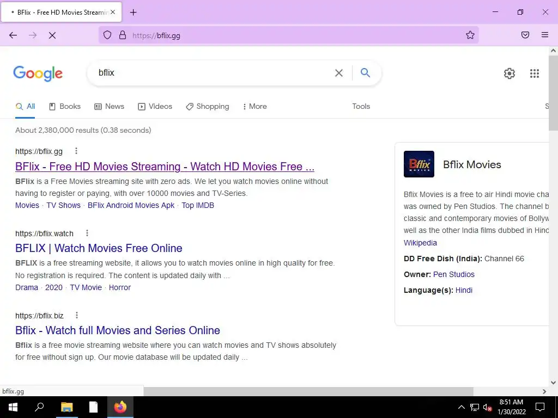
Task: Save page to Pocket
Action: click(x=525, y=35)
